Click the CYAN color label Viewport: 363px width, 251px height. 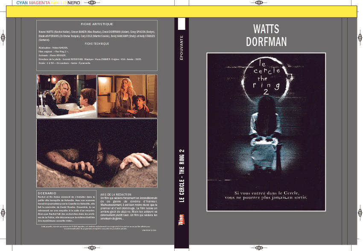22,3
